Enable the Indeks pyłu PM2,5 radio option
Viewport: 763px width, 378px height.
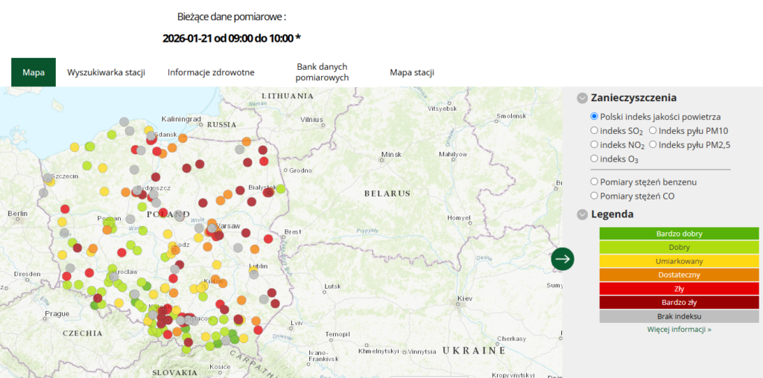coord(653,145)
